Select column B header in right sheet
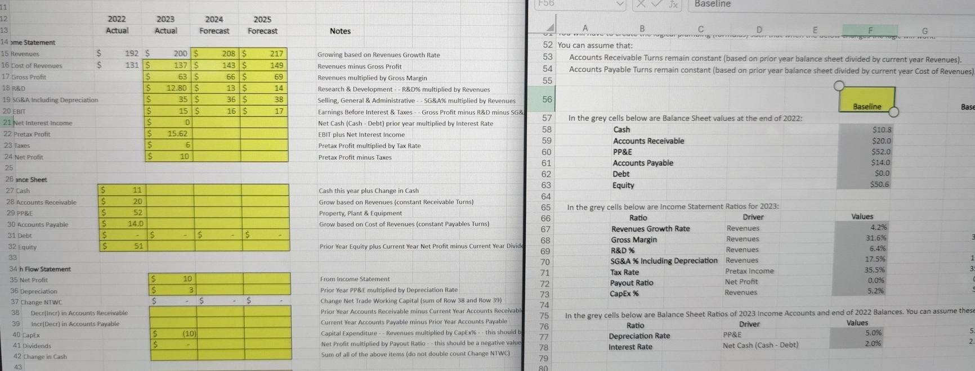Viewport: 975px width, 371px height. (642, 29)
